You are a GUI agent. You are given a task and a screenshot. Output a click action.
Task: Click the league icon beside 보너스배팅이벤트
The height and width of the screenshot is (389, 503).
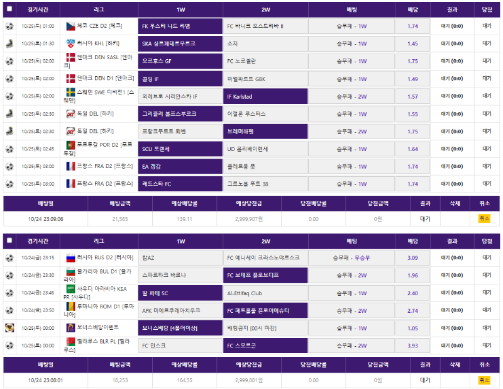[70, 327]
